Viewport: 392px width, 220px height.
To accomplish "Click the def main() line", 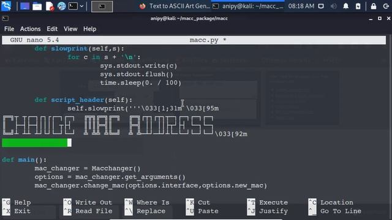I will tap(24, 160).
